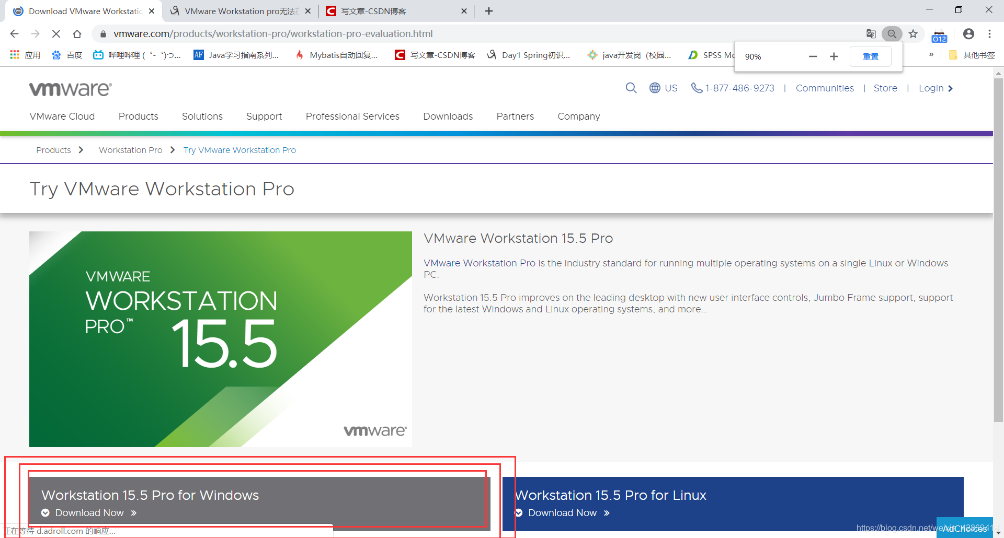Viewport: 1004px width, 538px height.
Task: Click the AdChoices badge
Action: 964,528
